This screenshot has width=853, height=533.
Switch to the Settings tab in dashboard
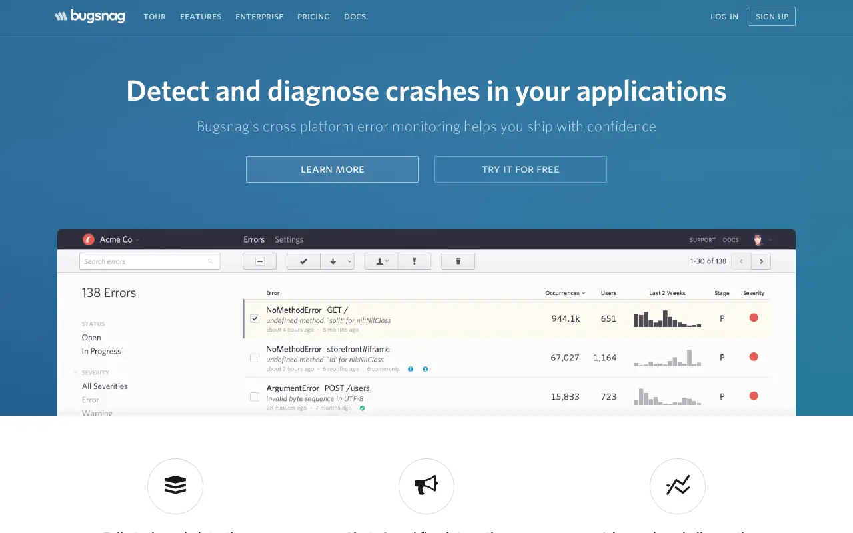tap(289, 239)
